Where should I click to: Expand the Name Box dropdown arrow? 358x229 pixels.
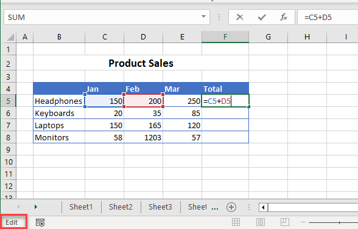(x=203, y=16)
